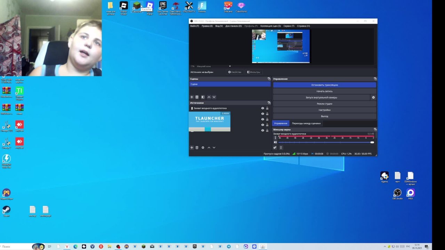Toggle the eye of the last source row

(263, 131)
